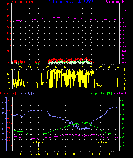133x158 pixels.
Task: Click the 'S' compass letter beside the direction chart
Action: click(125, 79)
